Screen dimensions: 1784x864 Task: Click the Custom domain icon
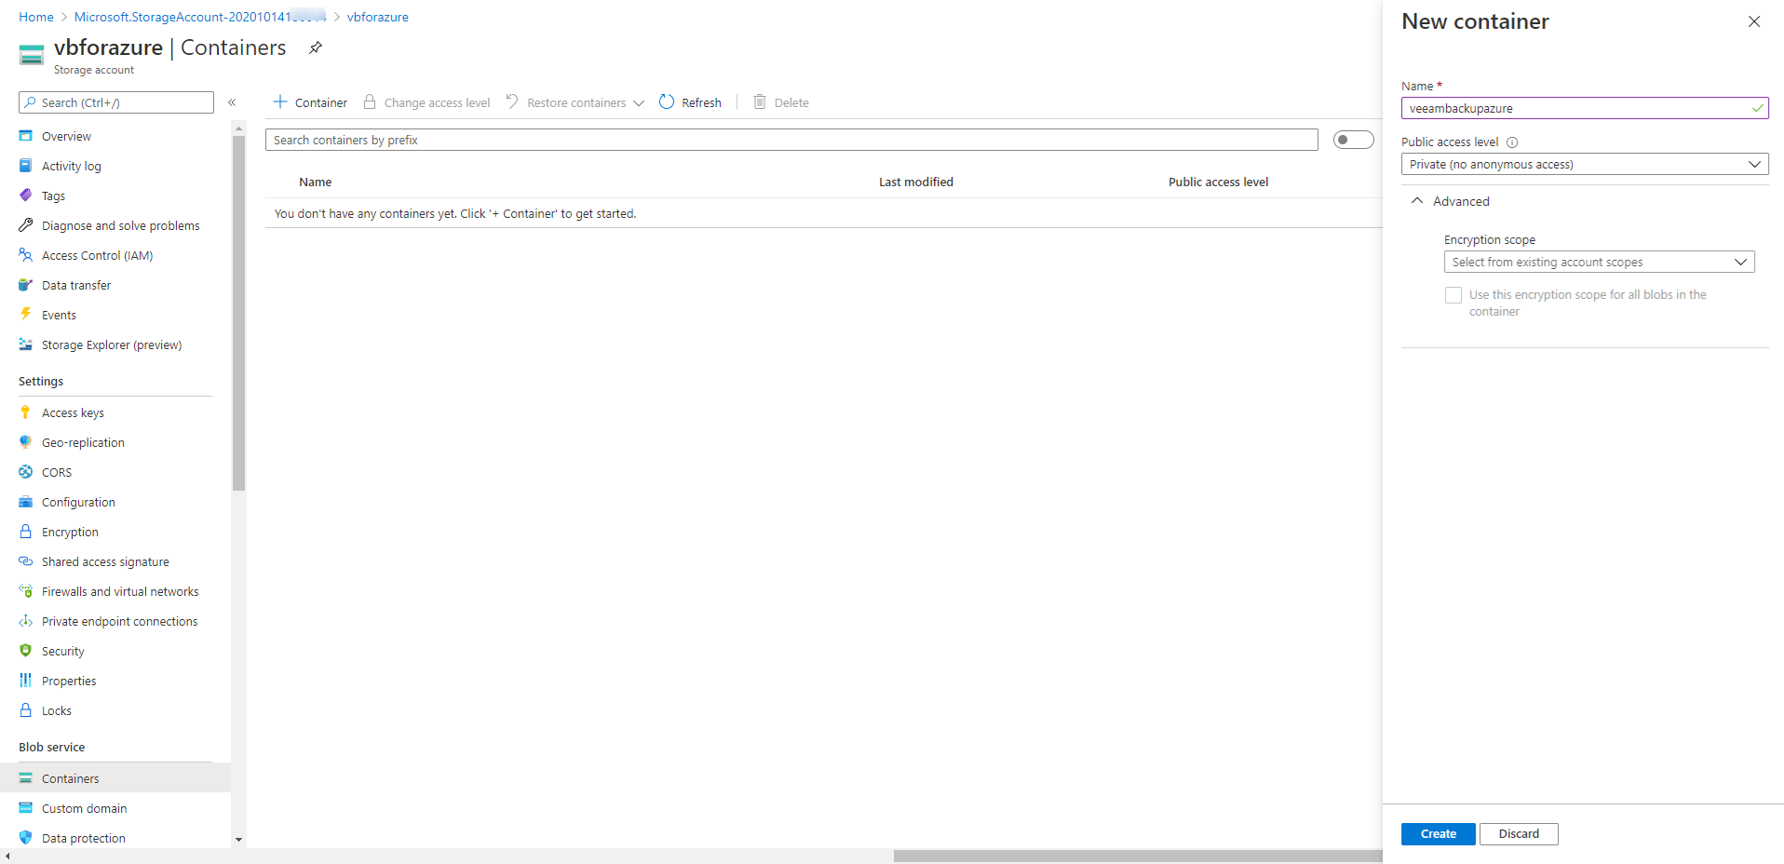tap(26, 808)
